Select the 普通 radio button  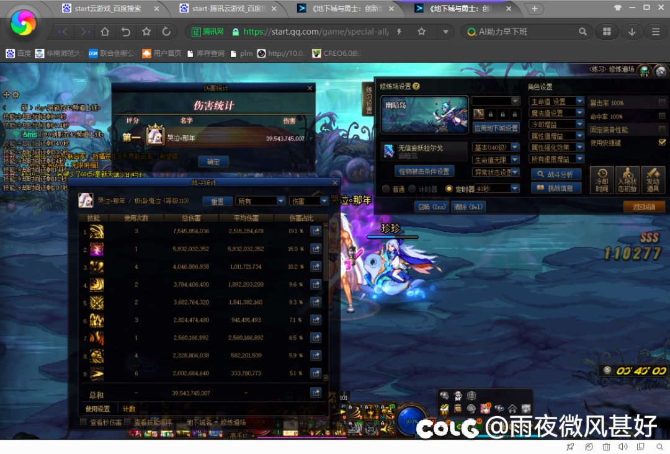[386, 189]
